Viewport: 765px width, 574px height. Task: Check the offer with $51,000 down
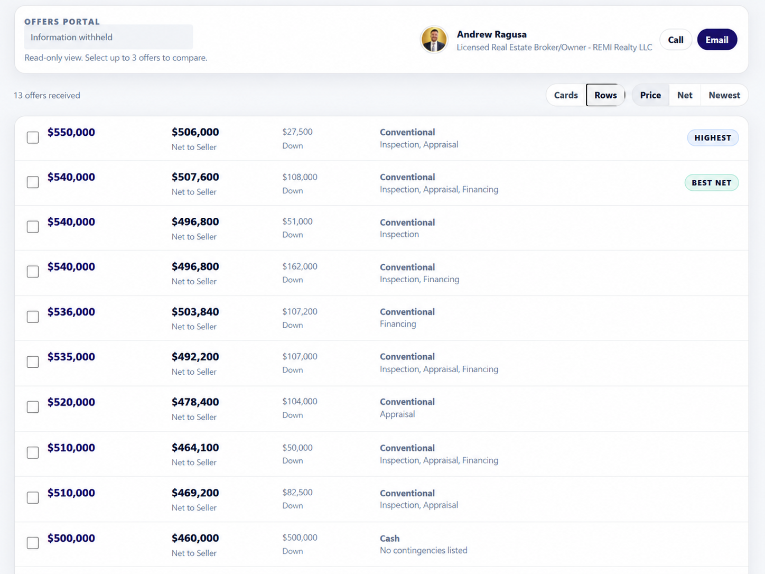(33, 227)
